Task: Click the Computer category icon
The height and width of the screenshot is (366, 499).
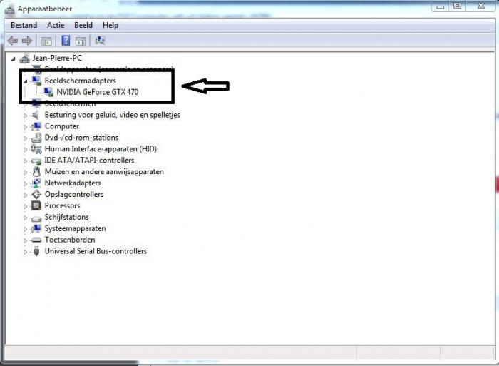Action: coord(36,126)
